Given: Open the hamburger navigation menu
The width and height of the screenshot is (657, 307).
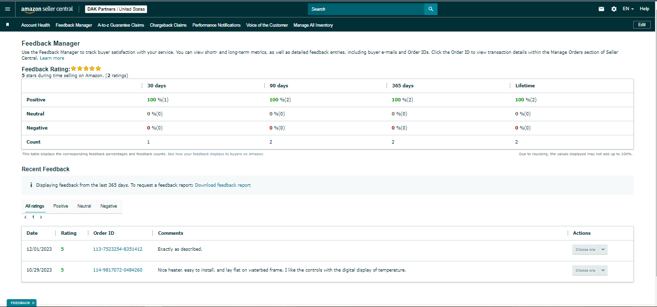Looking at the screenshot, I should click(7, 9).
